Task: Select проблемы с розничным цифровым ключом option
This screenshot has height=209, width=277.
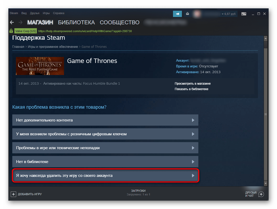Action: tap(105, 134)
